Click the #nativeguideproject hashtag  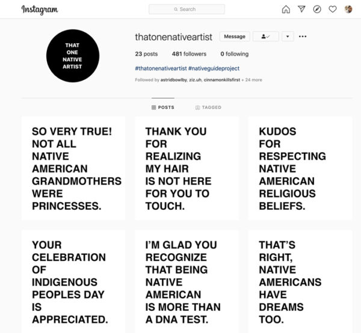[x=212, y=69]
